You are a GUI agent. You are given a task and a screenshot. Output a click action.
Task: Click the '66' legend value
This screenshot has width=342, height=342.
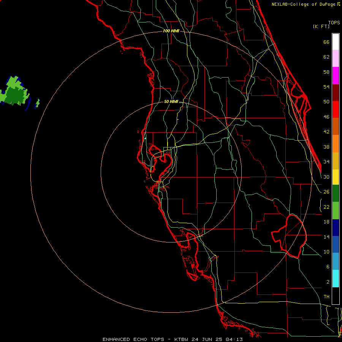(x=326, y=42)
